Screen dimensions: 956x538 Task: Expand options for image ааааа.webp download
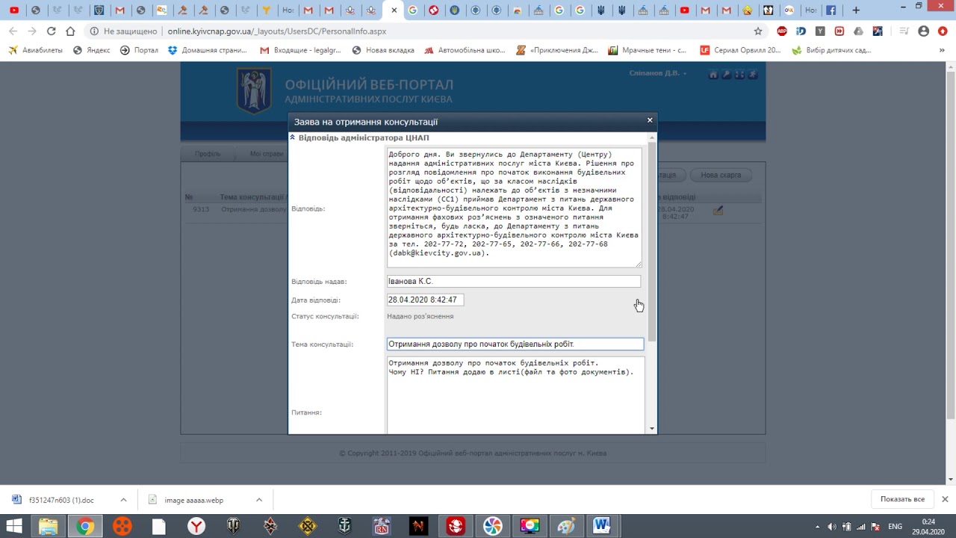pyautogui.click(x=258, y=500)
